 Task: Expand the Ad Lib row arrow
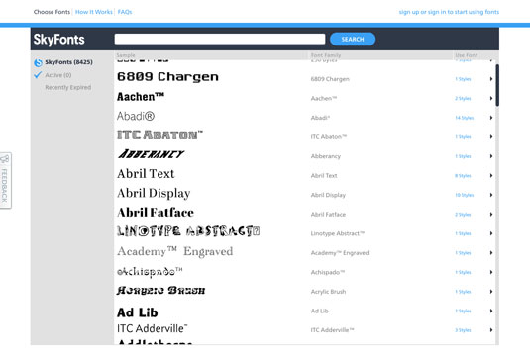pyautogui.click(x=491, y=311)
